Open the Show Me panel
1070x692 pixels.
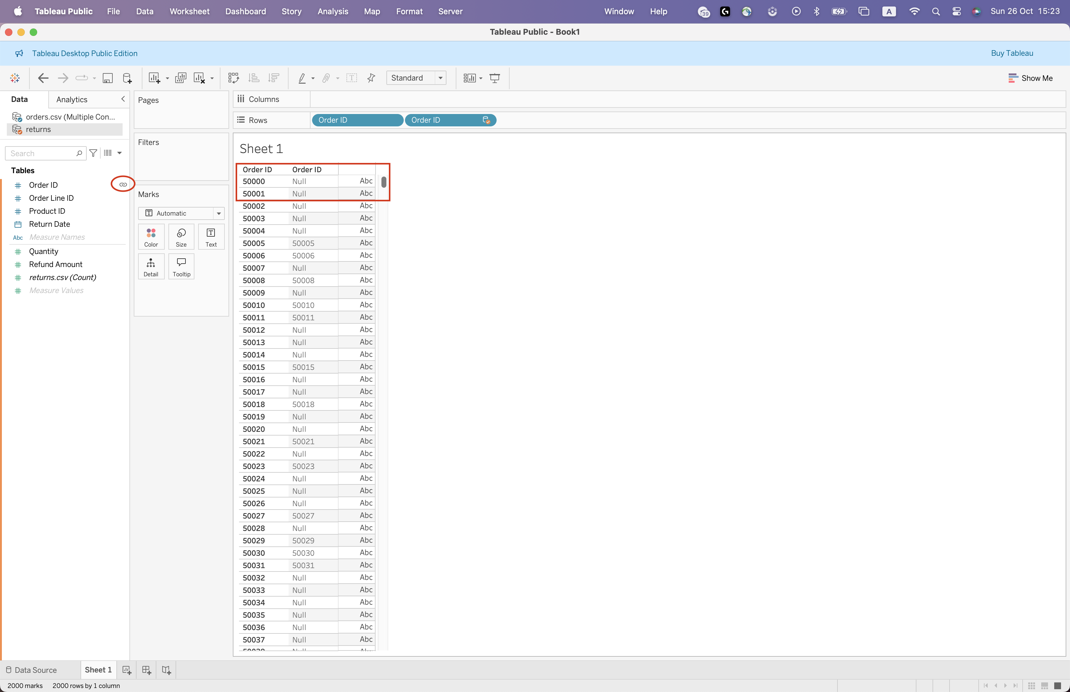[1030, 78]
